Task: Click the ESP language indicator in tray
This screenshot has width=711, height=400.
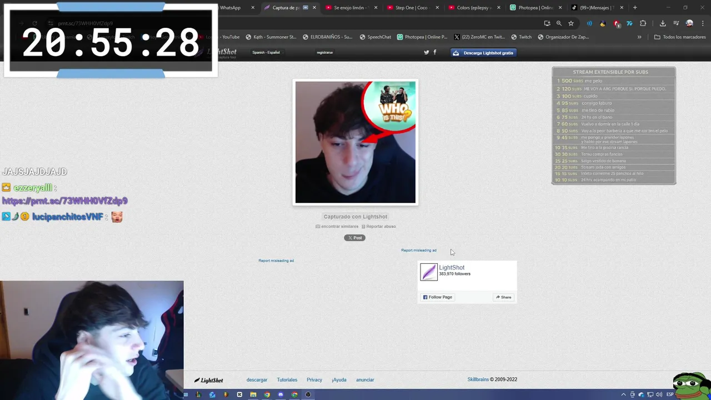Action: (x=670, y=394)
